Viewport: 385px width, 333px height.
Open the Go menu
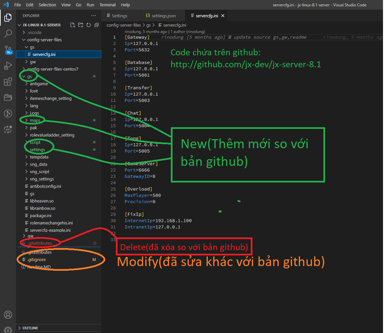click(x=79, y=5)
